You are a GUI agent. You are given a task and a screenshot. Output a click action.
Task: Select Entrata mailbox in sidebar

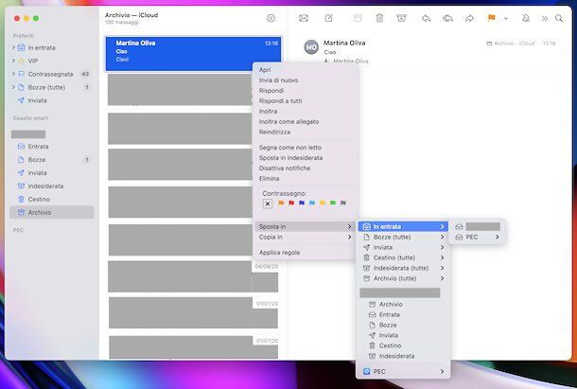point(51,147)
